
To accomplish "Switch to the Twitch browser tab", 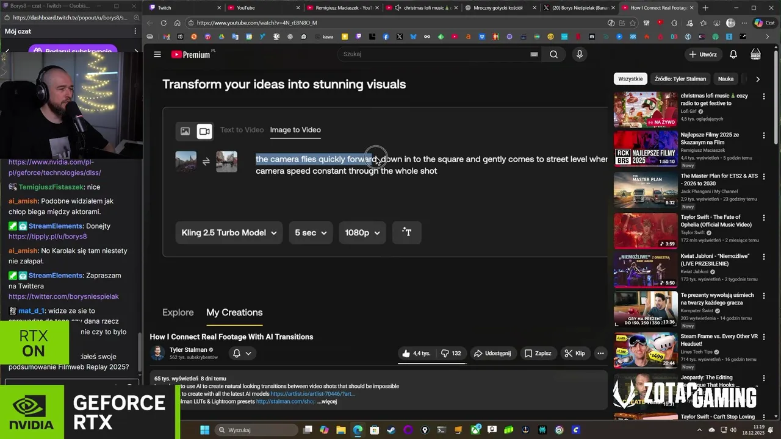I will (184, 8).
